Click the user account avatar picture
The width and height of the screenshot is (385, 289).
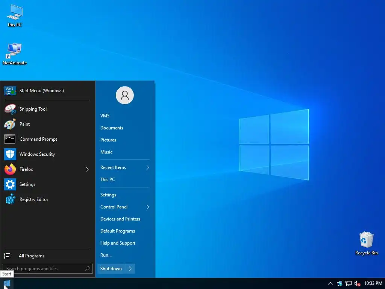click(125, 95)
